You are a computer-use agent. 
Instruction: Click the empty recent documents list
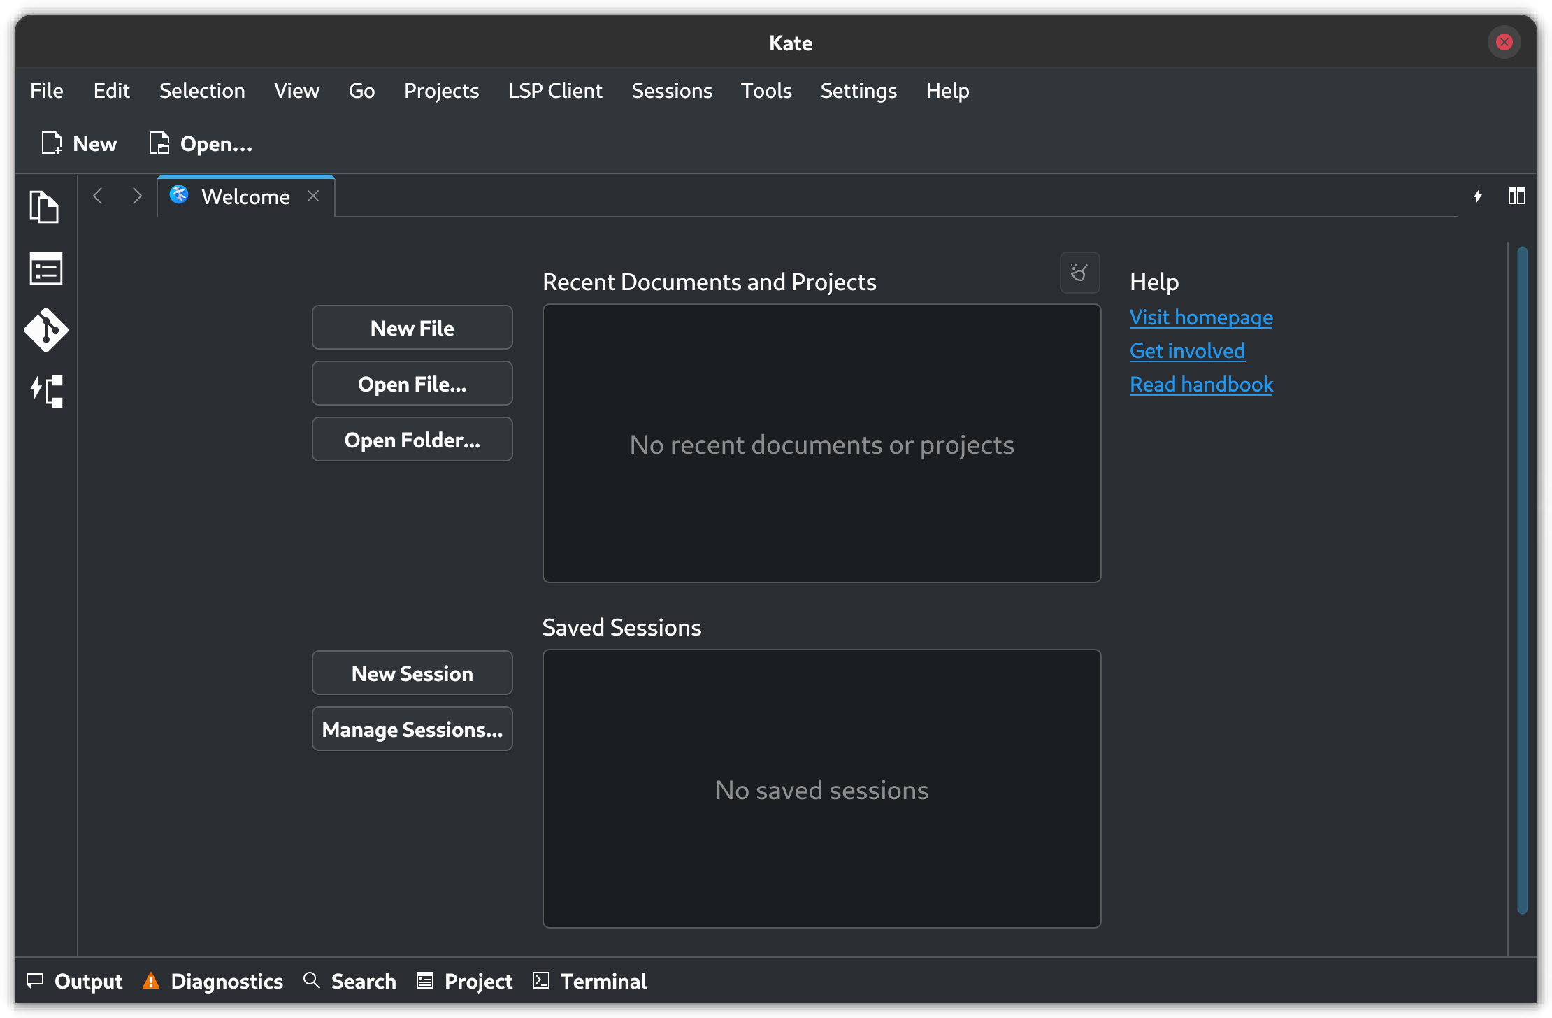(x=821, y=443)
